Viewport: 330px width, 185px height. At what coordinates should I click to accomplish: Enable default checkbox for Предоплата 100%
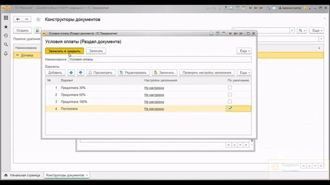[x=230, y=102]
